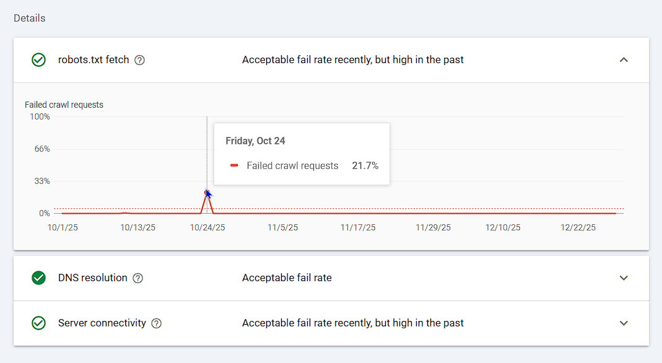This screenshot has height=363, width=662.
Task: Expand the Server connectivity details chevron
Action: click(x=624, y=323)
